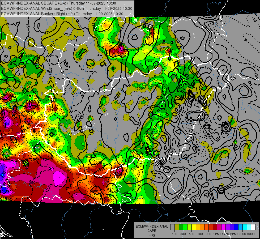Click the legend tick label 3000
The height and width of the screenshot is (239, 260).
coord(242,234)
